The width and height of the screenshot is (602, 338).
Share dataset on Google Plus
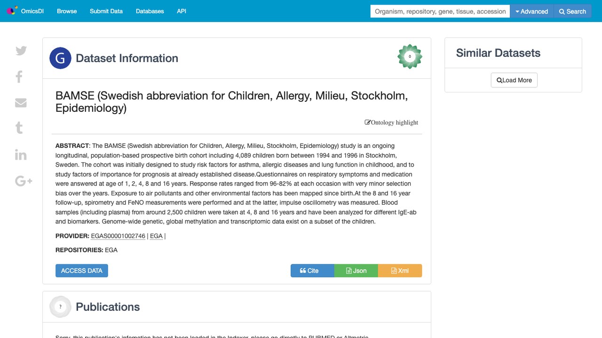pyautogui.click(x=24, y=181)
